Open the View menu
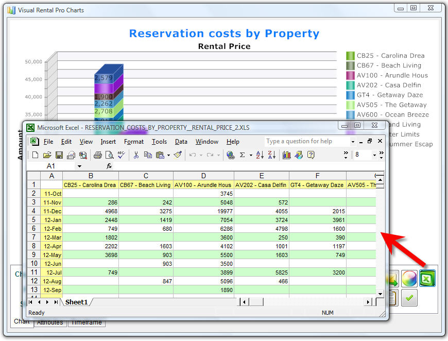 point(86,142)
